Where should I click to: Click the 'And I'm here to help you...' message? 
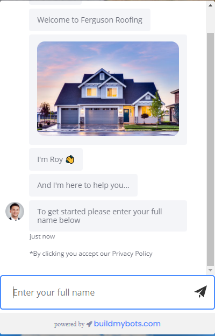(83, 185)
